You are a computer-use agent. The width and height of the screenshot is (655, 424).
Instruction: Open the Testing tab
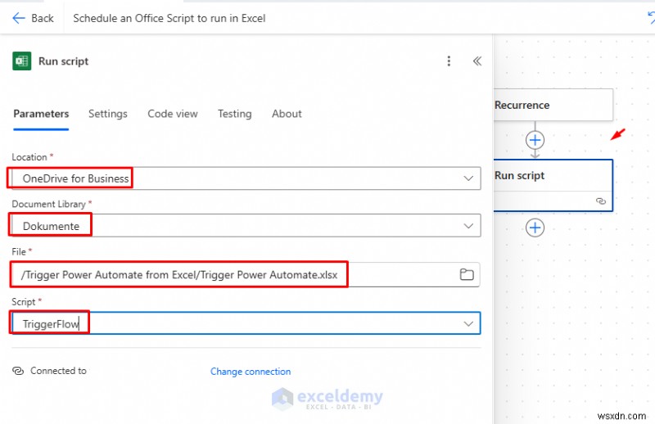pyautogui.click(x=235, y=114)
